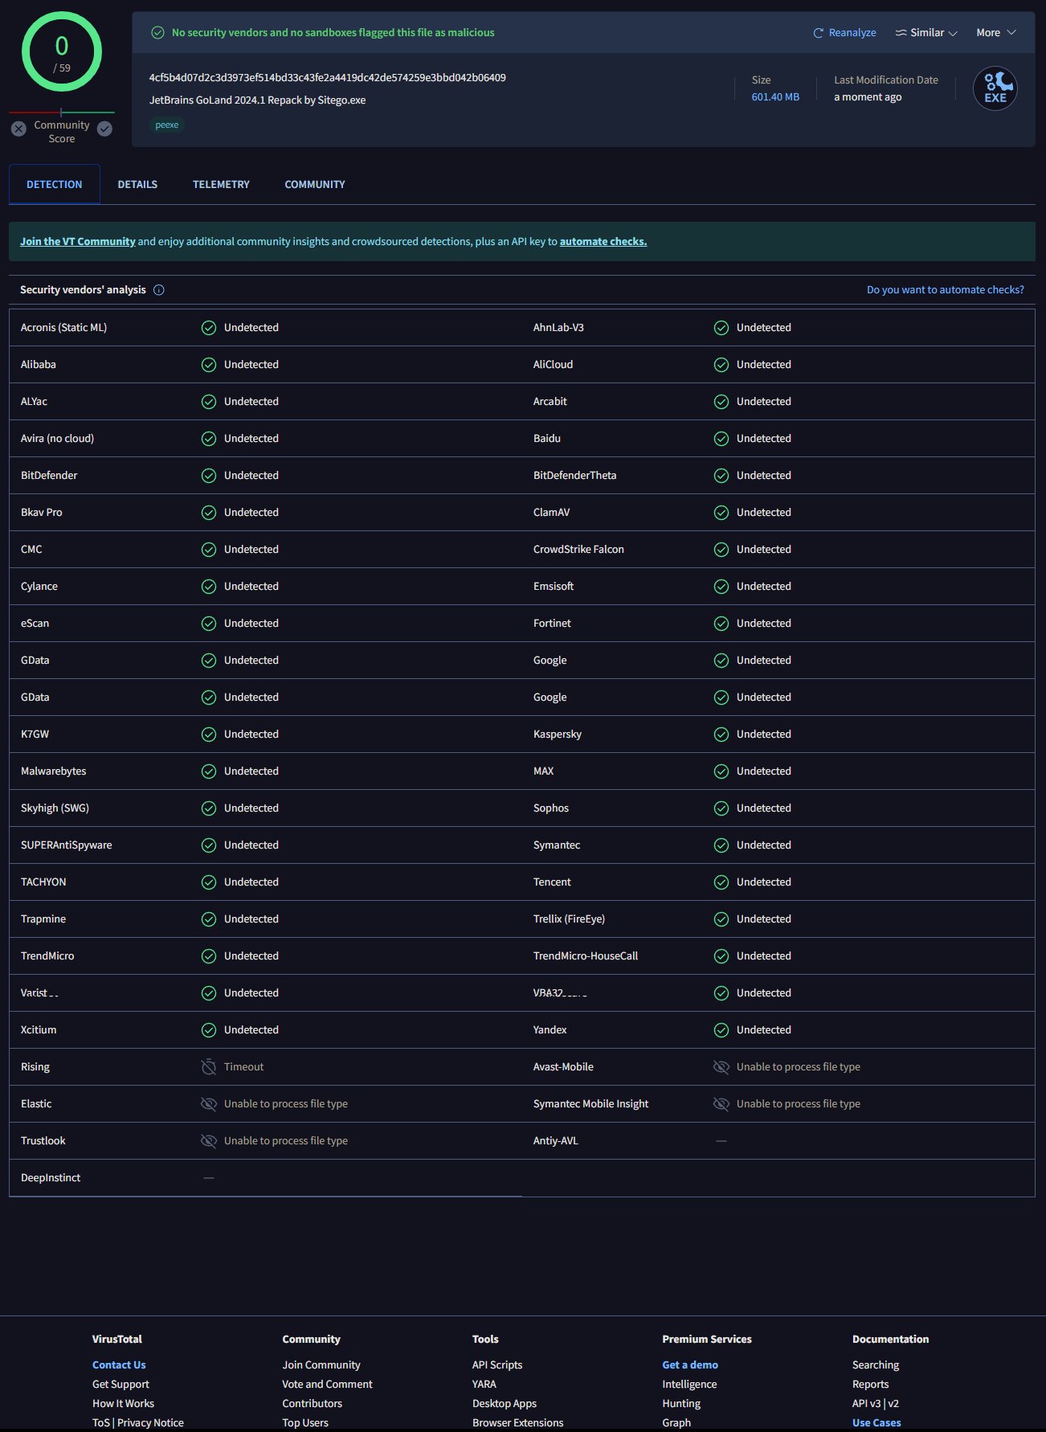Click the Elastic unable-to-process eye icon
The height and width of the screenshot is (1432, 1046).
pyautogui.click(x=209, y=1104)
